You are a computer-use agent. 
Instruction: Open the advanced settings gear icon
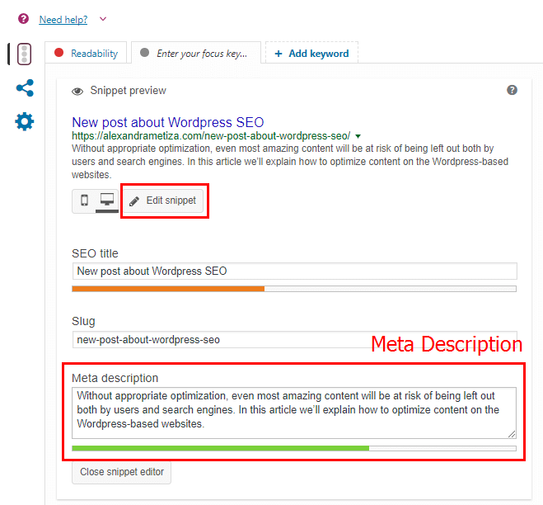click(x=25, y=122)
